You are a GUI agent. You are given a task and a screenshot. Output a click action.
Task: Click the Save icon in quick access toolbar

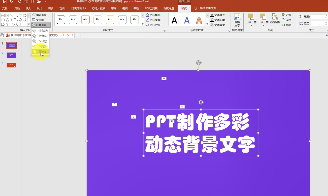[x=5, y=2]
